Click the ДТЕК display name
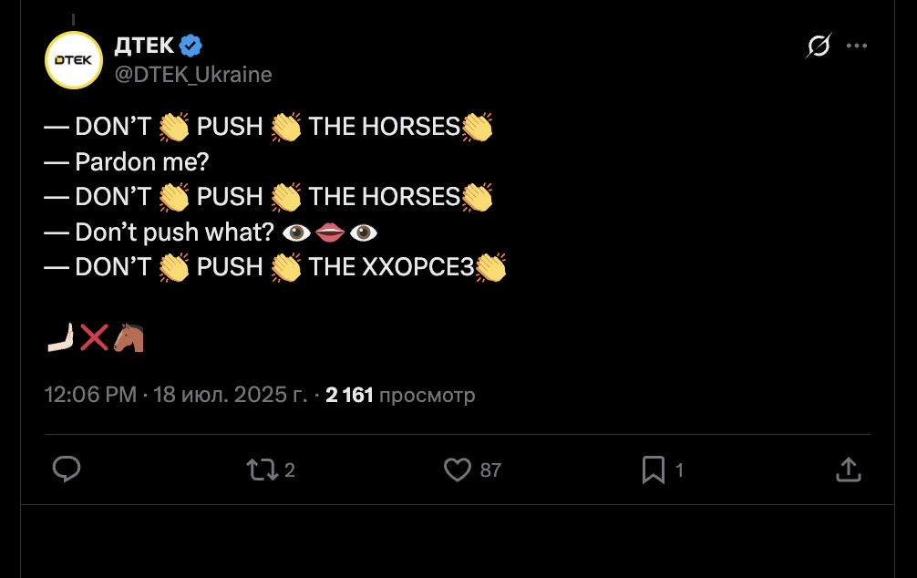 coord(144,46)
